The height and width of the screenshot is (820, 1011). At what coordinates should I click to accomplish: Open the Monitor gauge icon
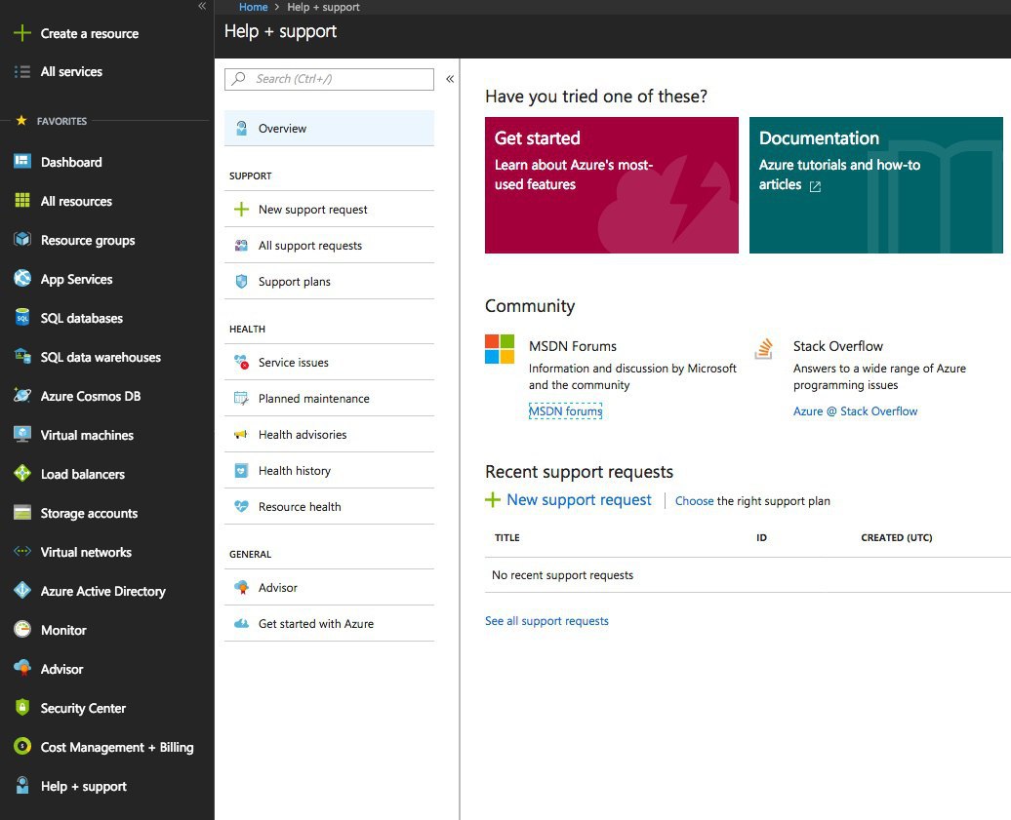[21, 629]
